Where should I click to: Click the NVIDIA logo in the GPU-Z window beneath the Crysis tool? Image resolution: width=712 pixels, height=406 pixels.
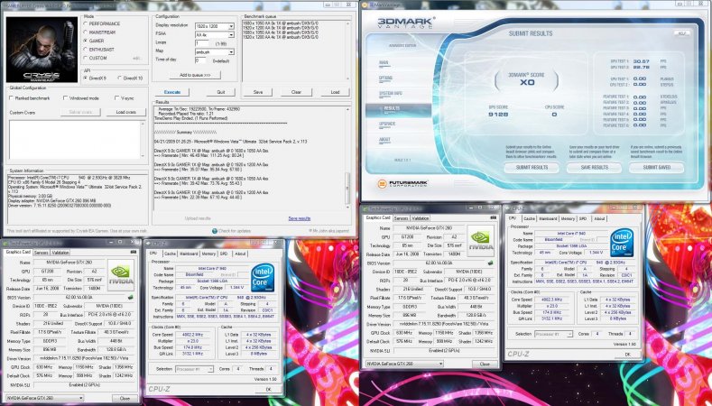pos(121,275)
